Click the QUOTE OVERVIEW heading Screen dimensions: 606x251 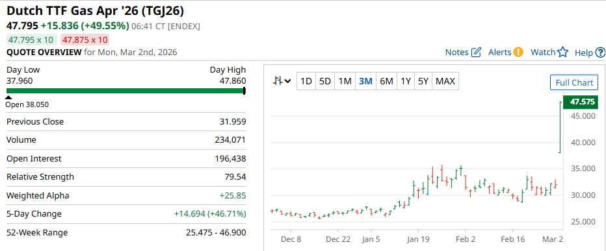pos(44,53)
